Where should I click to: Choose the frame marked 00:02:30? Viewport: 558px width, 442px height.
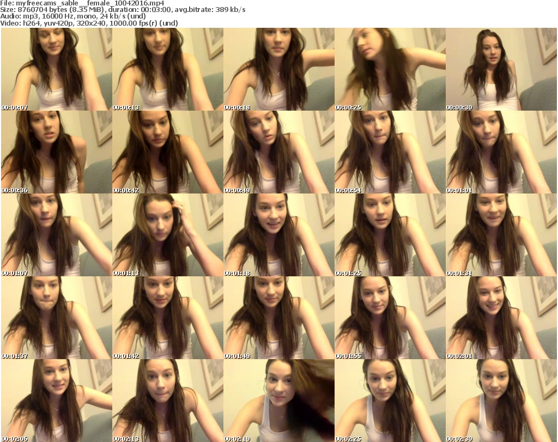point(501,401)
